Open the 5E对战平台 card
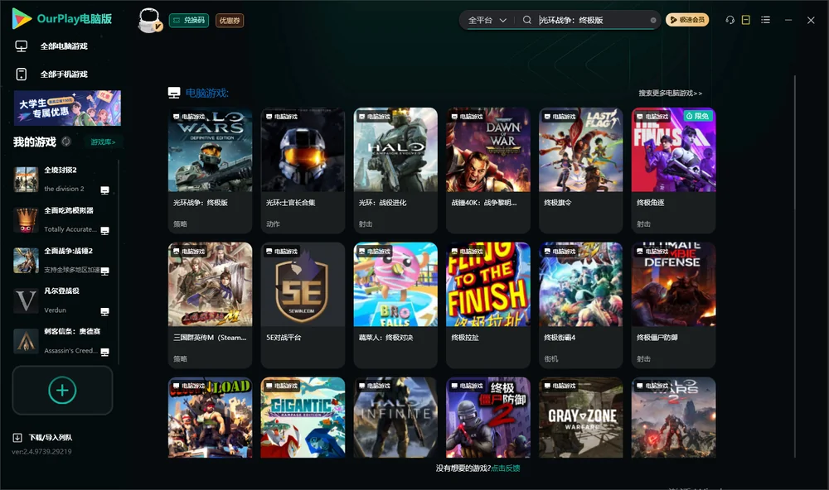This screenshot has height=490, width=829. [303, 305]
